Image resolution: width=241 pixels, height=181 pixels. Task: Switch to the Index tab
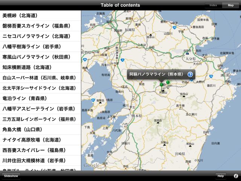tap(213, 5)
